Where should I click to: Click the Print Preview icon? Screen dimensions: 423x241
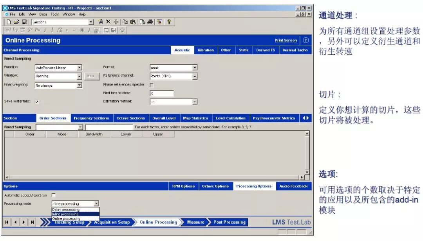(142, 22)
